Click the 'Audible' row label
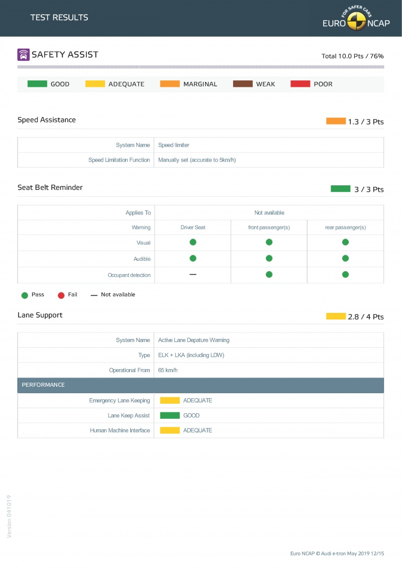The image size is (402, 568). [142, 259]
